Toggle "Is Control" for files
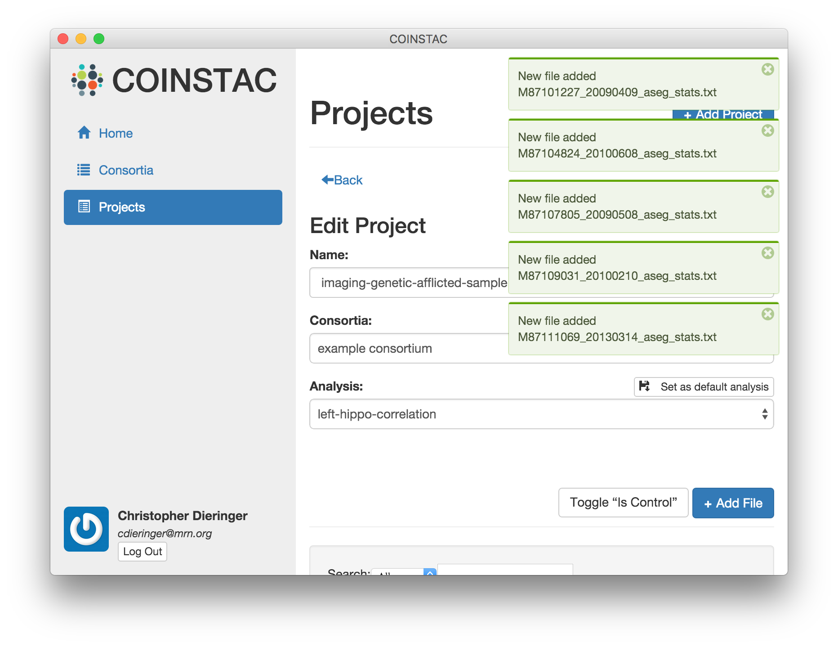 [x=623, y=503]
